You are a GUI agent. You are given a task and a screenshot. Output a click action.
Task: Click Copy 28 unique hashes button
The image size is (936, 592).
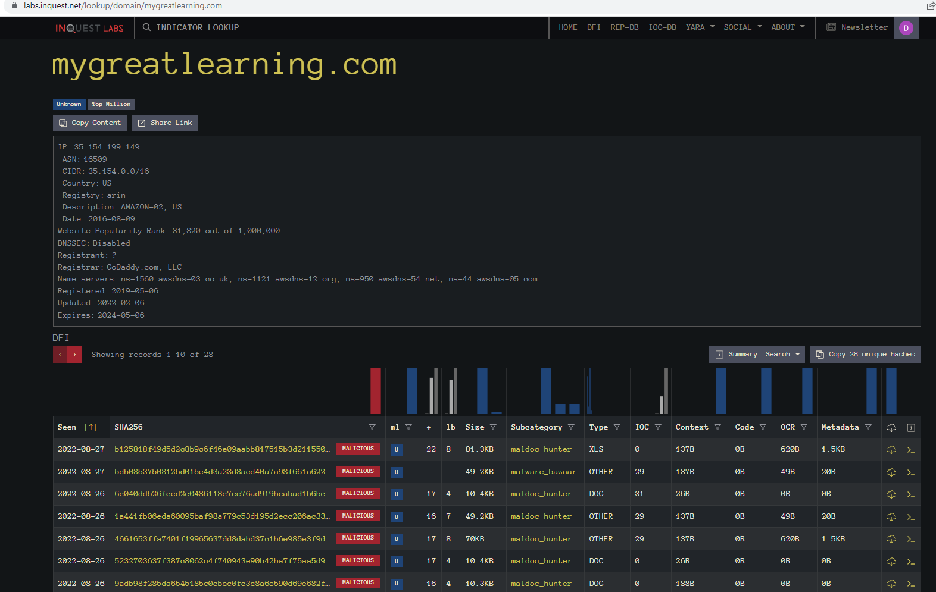tap(865, 355)
